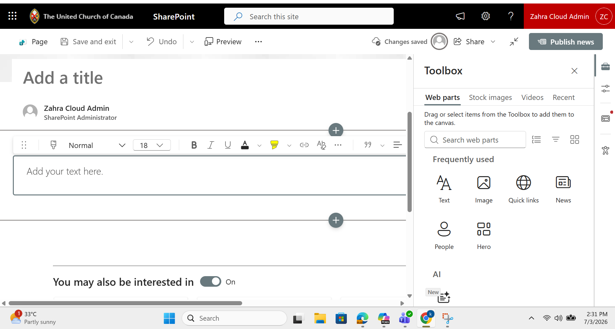Image resolution: width=615 pixels, height=329 pixels.
Task: Apply pull quote style icon
Action: click(x=368, y=145)
